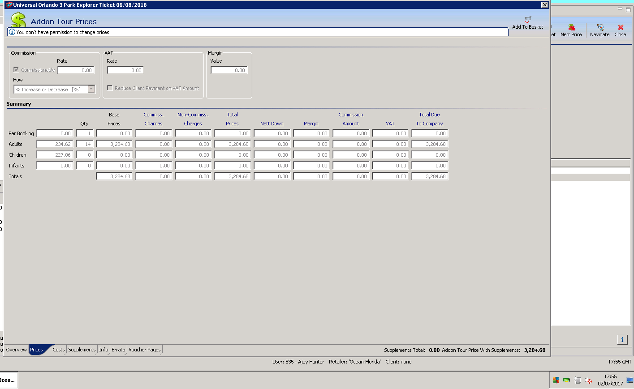Click the Margin column link
The height and width of the screenshot is (389, 634).
pos(311,124)
